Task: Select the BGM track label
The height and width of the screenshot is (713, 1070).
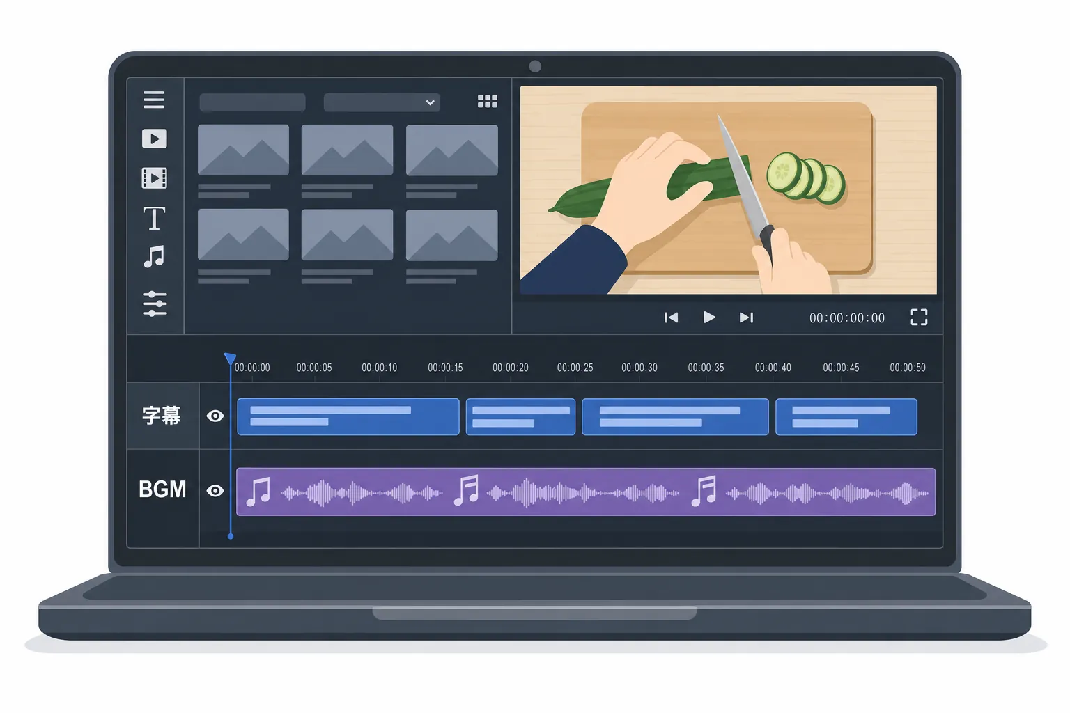Action: point(162,489)
